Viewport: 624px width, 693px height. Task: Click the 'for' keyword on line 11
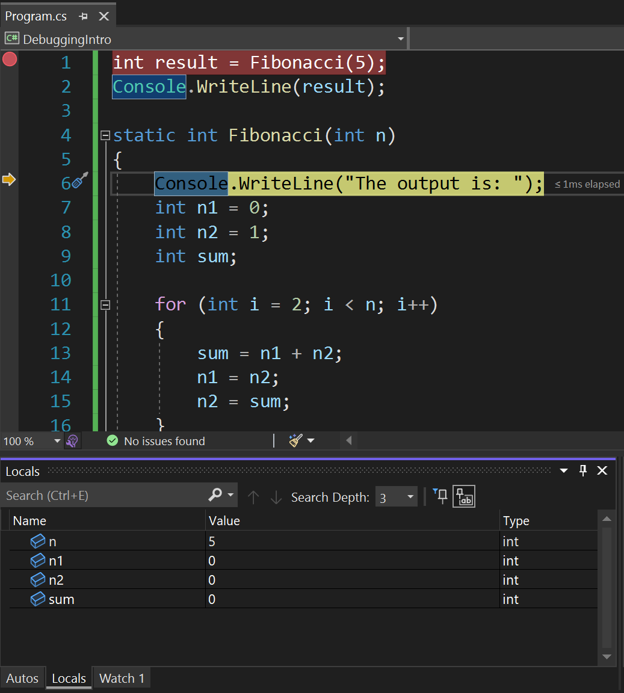pyautogui.click(x=171, y=304)
